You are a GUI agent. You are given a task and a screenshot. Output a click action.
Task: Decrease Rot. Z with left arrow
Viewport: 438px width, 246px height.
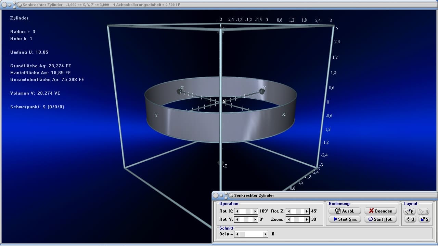[x=288, y=211]
